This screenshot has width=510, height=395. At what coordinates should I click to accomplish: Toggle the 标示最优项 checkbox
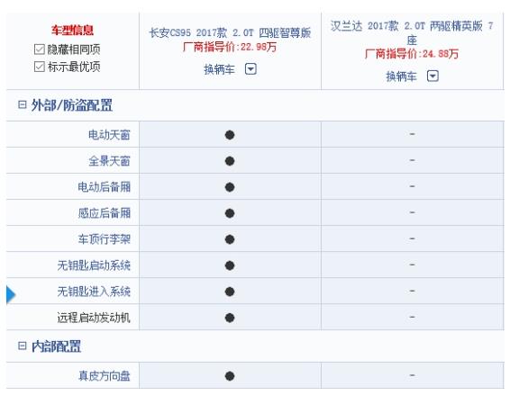[x=39, y=67]
